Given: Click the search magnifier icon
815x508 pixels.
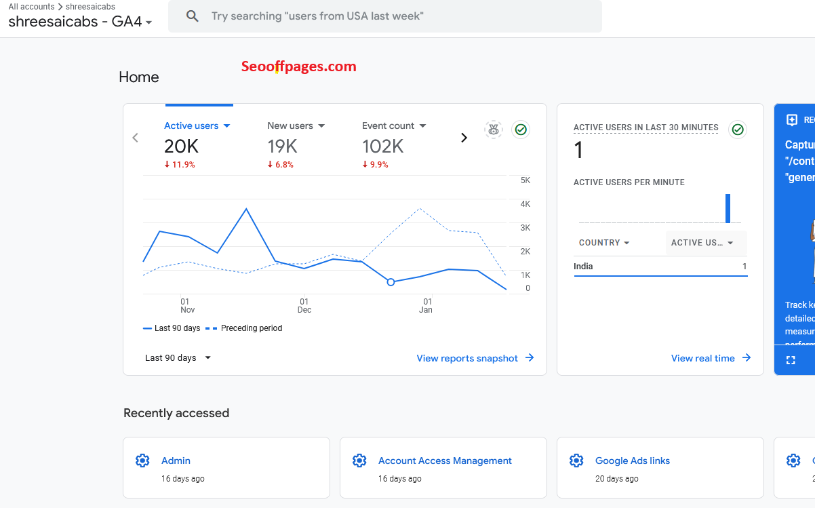Looking at the screenshot, I should (193, 16).
